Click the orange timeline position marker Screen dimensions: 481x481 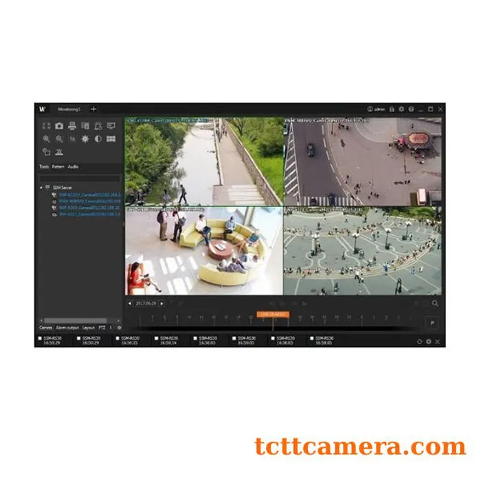(x=273, y=314)
